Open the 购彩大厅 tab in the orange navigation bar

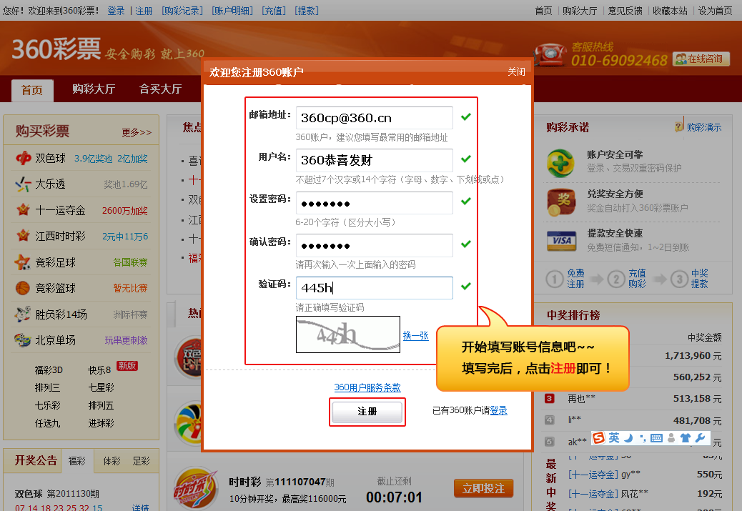click(x=94, y=89)
